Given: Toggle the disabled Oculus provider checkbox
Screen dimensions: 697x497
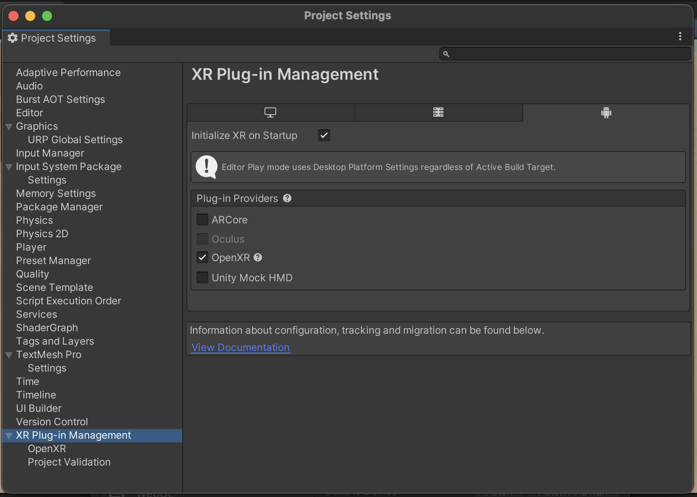Looking at the screenshot, I should (x=202, y=239).
